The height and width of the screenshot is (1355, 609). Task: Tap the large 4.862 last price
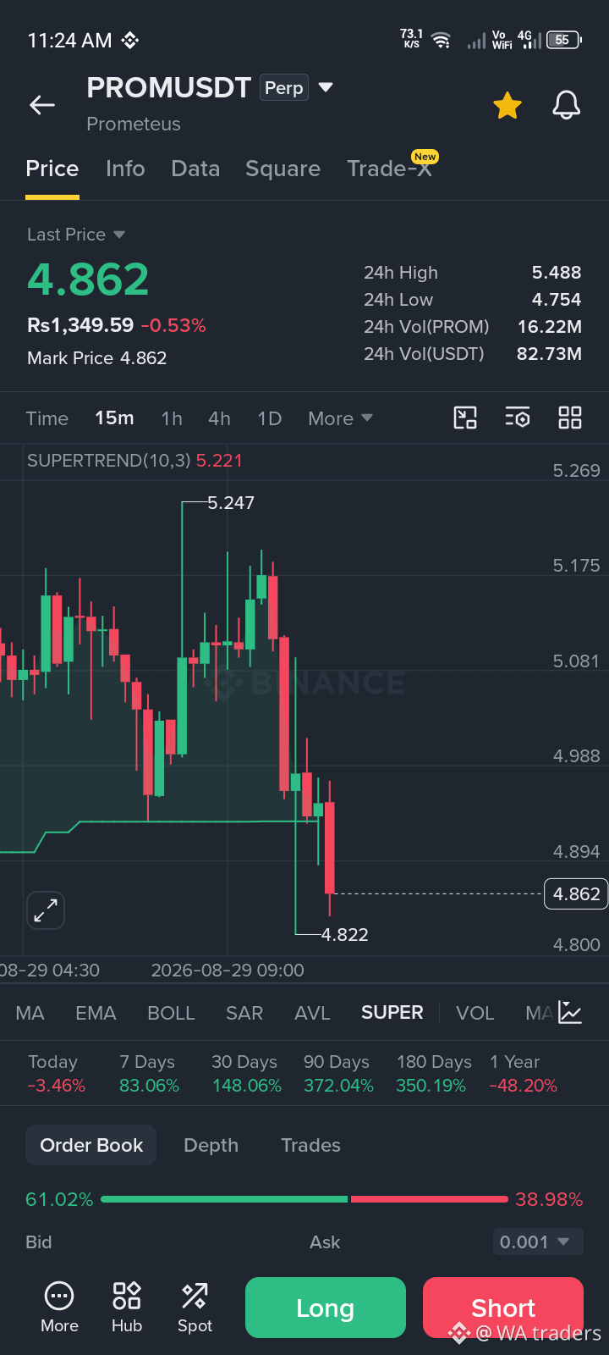point(88,279)
